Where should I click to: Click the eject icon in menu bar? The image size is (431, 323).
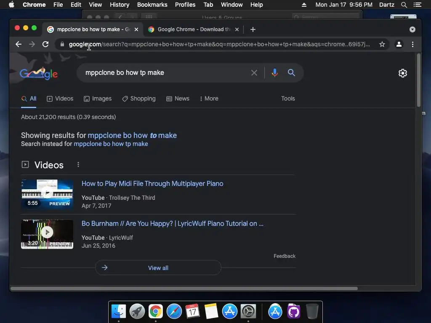click(304, 5)
